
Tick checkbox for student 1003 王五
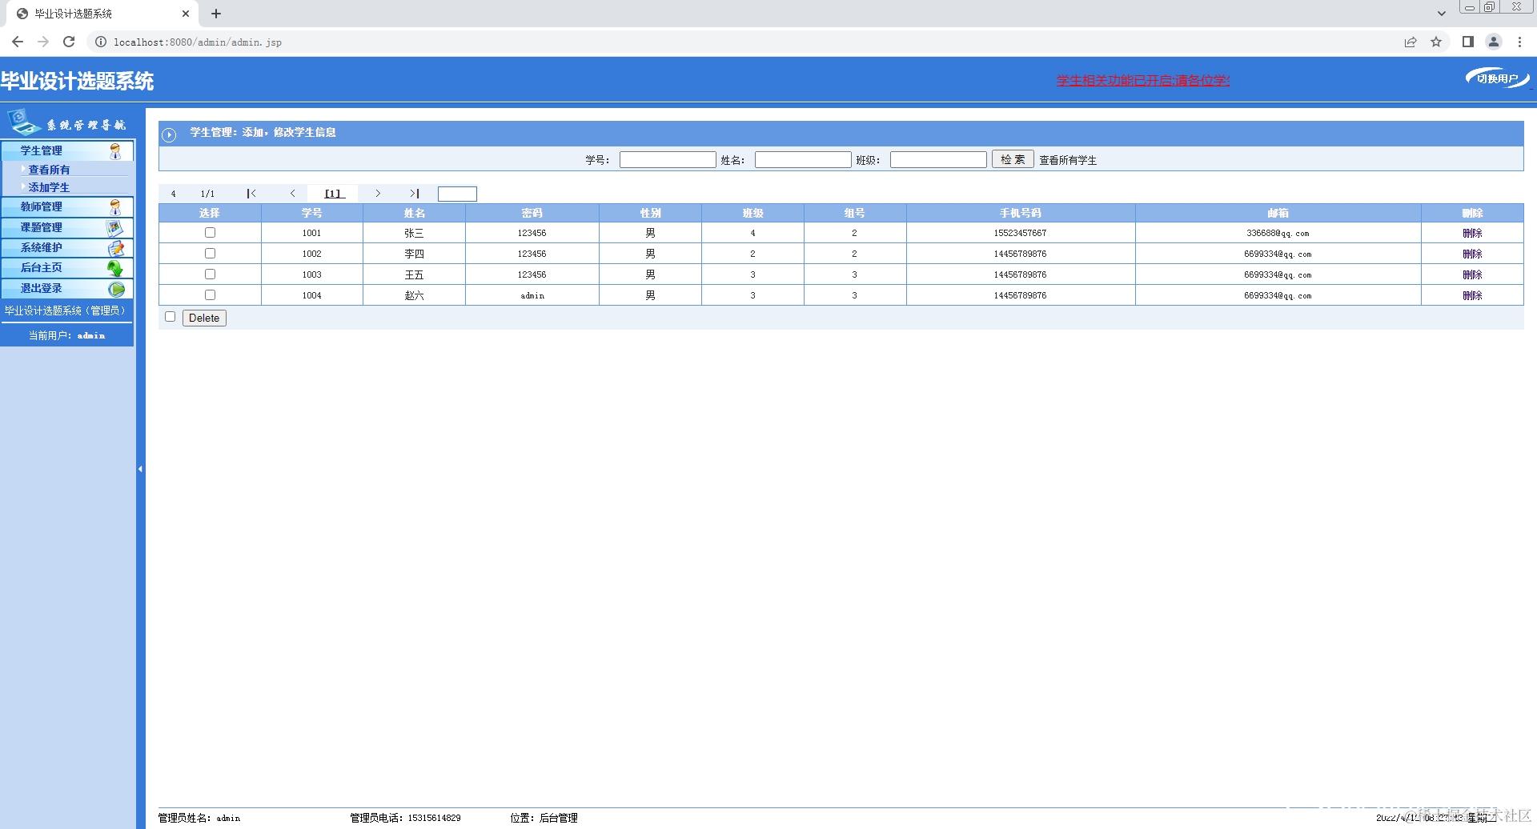click(x=210, y=274)
